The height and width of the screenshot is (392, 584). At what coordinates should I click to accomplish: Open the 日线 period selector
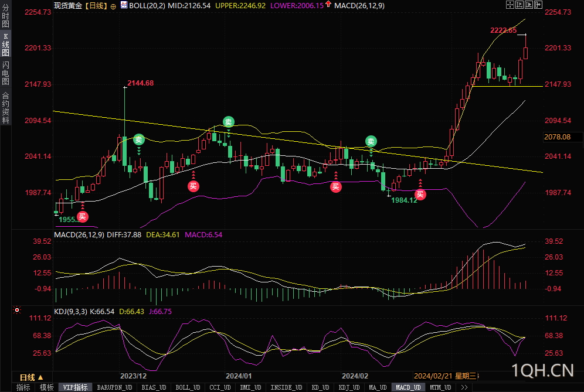[x=31, y=377]
